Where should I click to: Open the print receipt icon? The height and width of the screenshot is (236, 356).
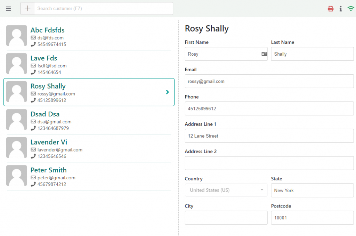pos(330,8)
